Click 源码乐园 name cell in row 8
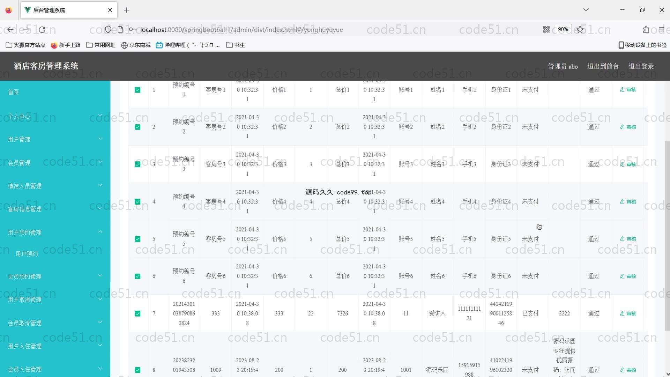 click(437, 370)
